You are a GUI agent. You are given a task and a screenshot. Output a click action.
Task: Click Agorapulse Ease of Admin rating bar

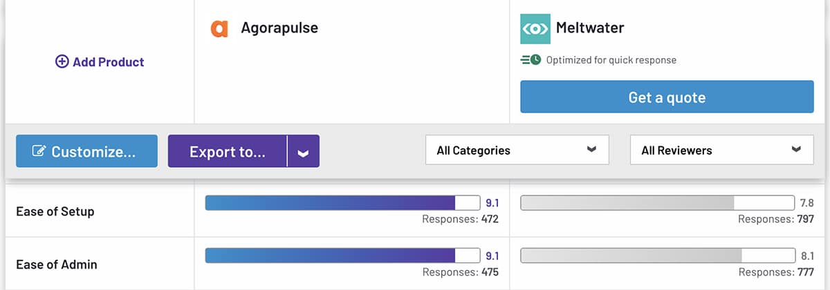pos(342,256)
